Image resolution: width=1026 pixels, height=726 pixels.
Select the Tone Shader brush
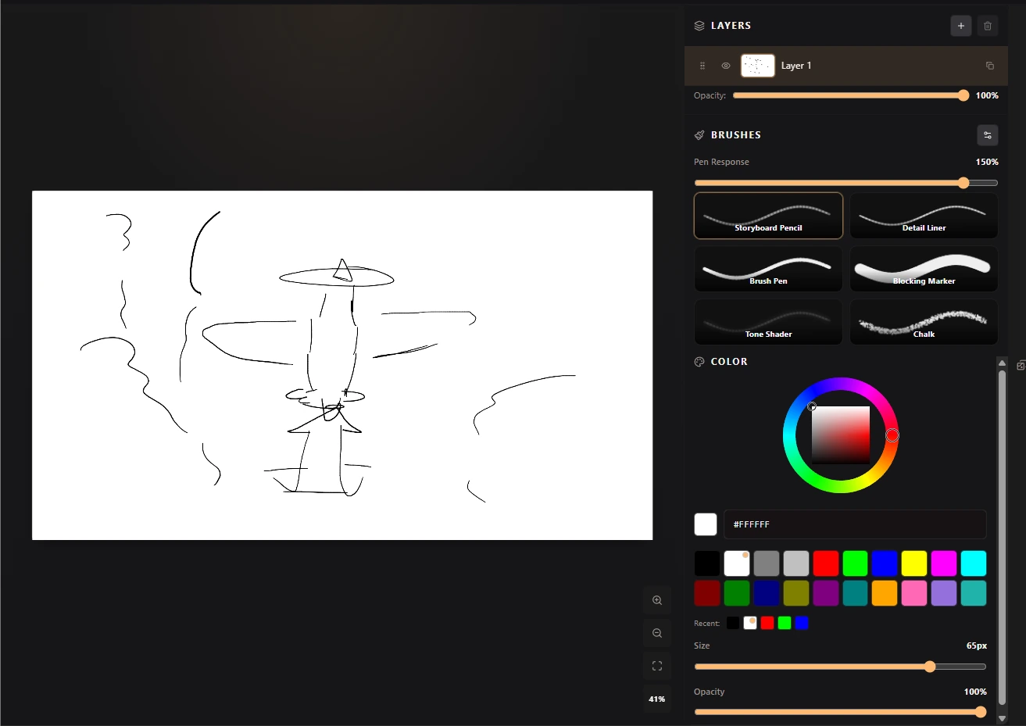click(767, 321)
